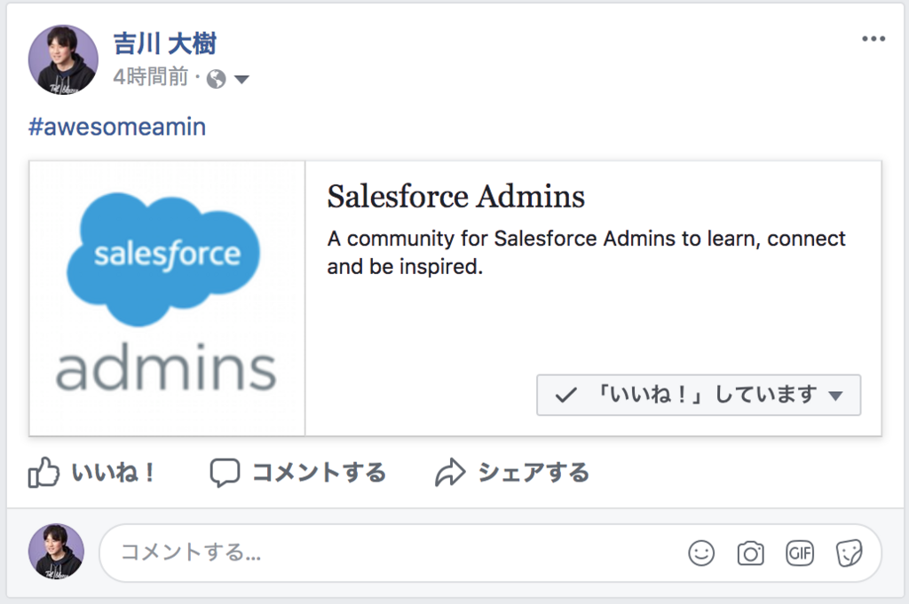Expand the audience selector arrow beside the globe
The height and width of the screenshot is (604, 909).
coord(241,79)
